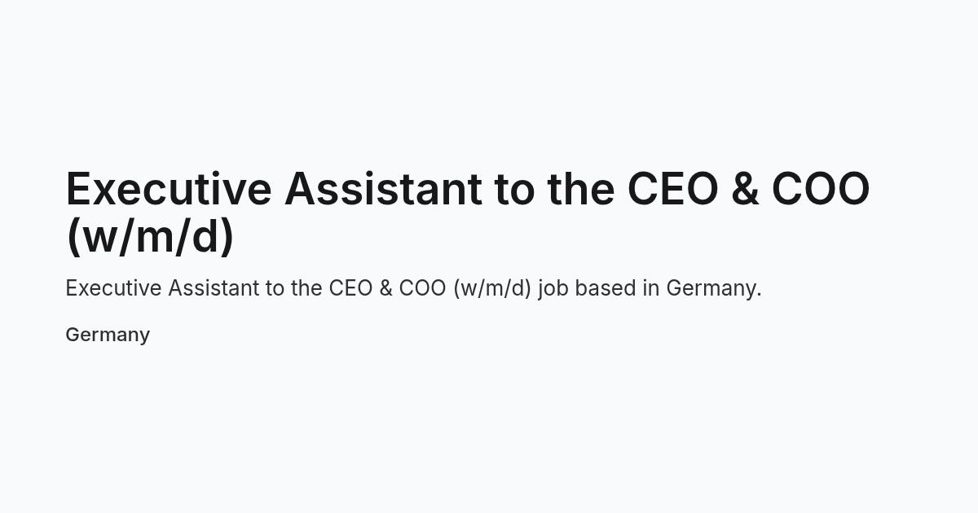Click "COO" in the bold title
Viewport: 978px width, 513px height.
[x=821, y=188]
